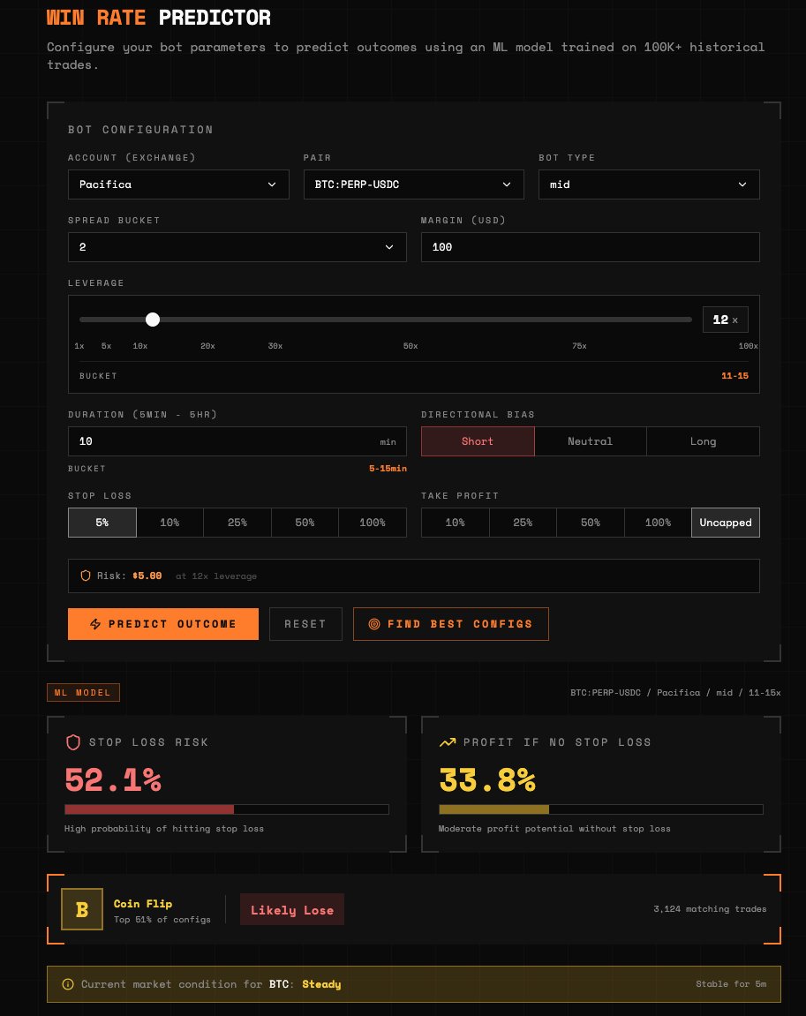Viewport: 806px width, 1016px height.
Task: Click the lightning bolt icon on Predict Outcome
Action: [x=95, y=624]
